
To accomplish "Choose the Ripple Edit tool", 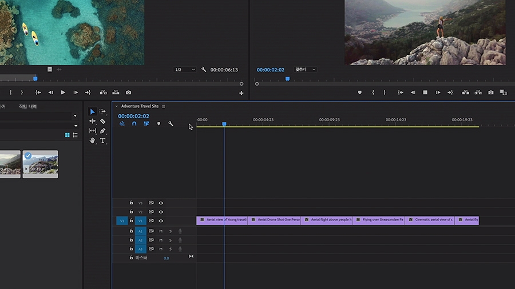I will 92,121.
